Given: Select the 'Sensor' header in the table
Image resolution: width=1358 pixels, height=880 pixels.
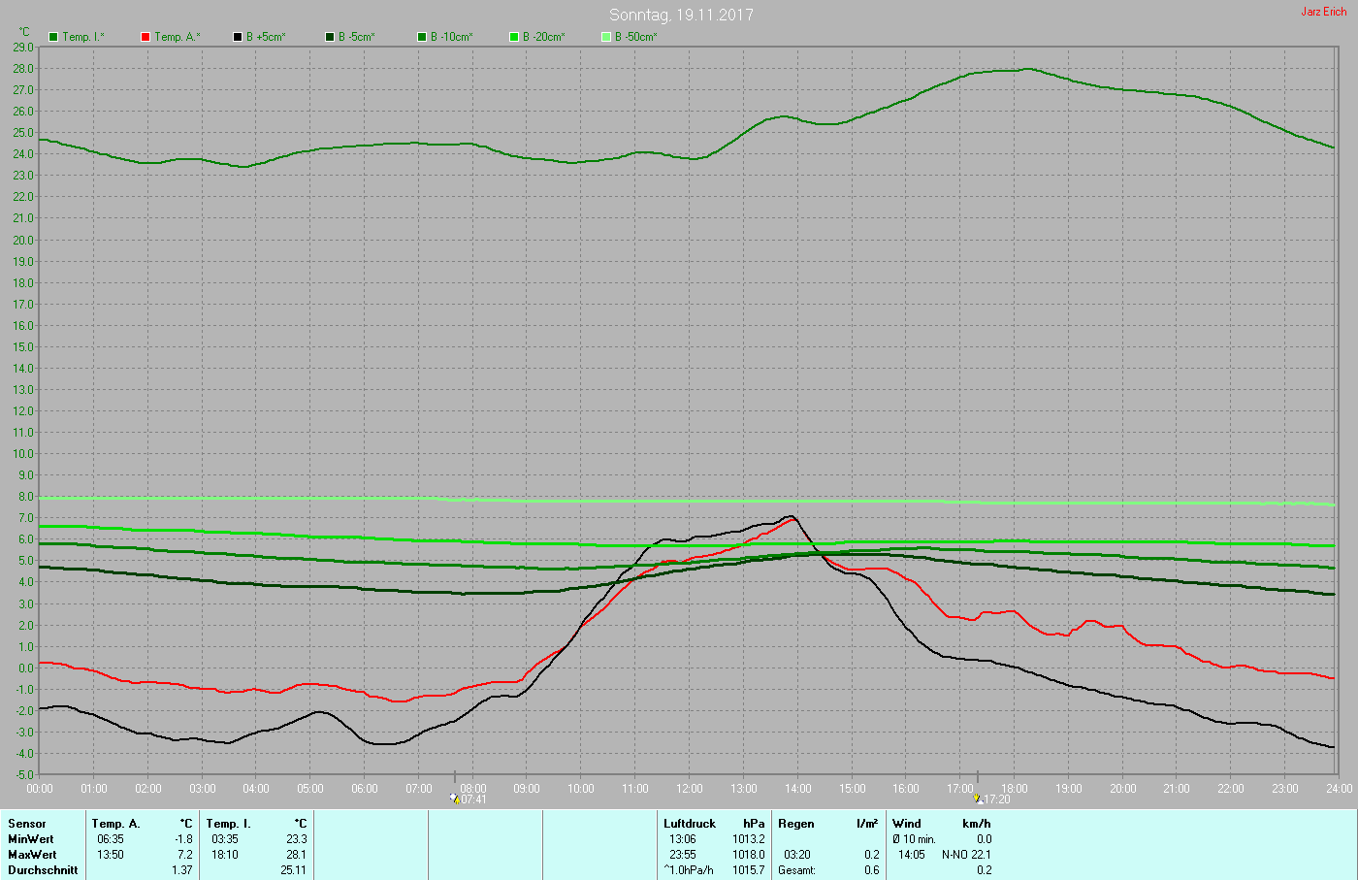Looking at the screenshot, I should point(27,824).
